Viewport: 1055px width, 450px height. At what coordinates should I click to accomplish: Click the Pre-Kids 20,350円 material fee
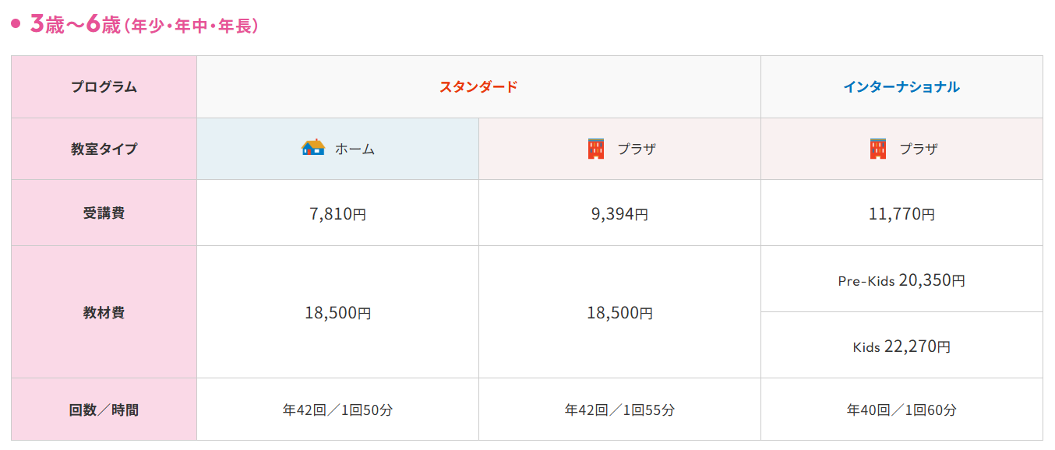(x=902, y=280)
